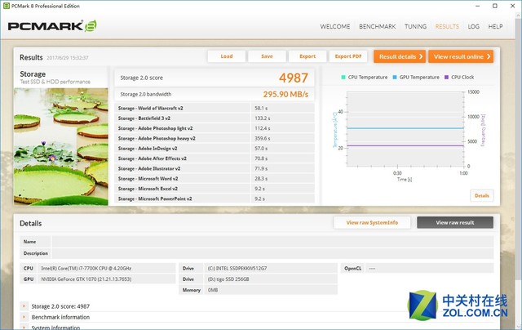Open the TUNING tab

[415, 26]
